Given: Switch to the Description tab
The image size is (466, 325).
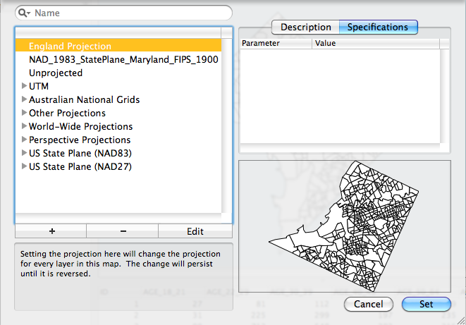Looking at the screenshot, I should point(305,27).
